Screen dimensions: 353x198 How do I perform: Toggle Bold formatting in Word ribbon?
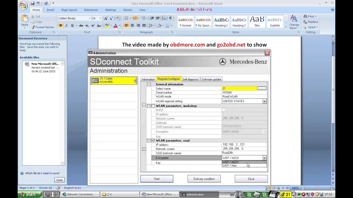pyautogui.click(x=61, y=26)
